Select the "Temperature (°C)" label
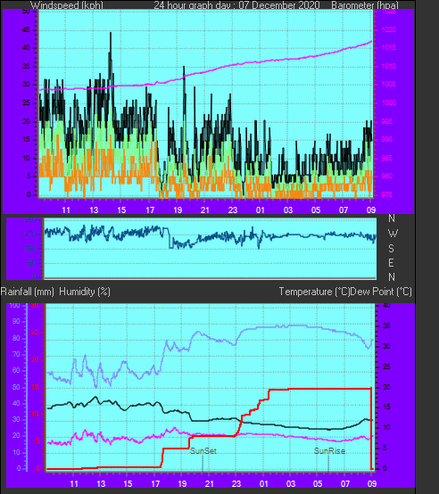 [314, 292]
